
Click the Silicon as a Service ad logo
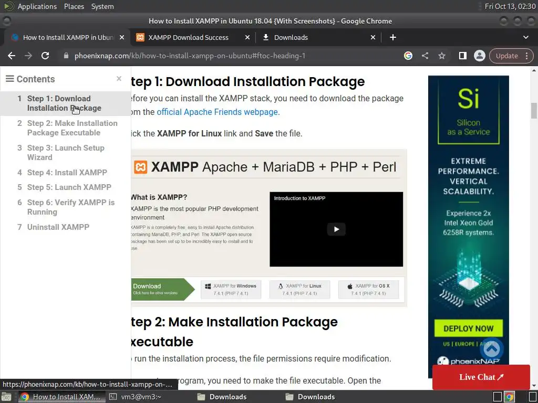pyautogui.click(x=468, y=110)
